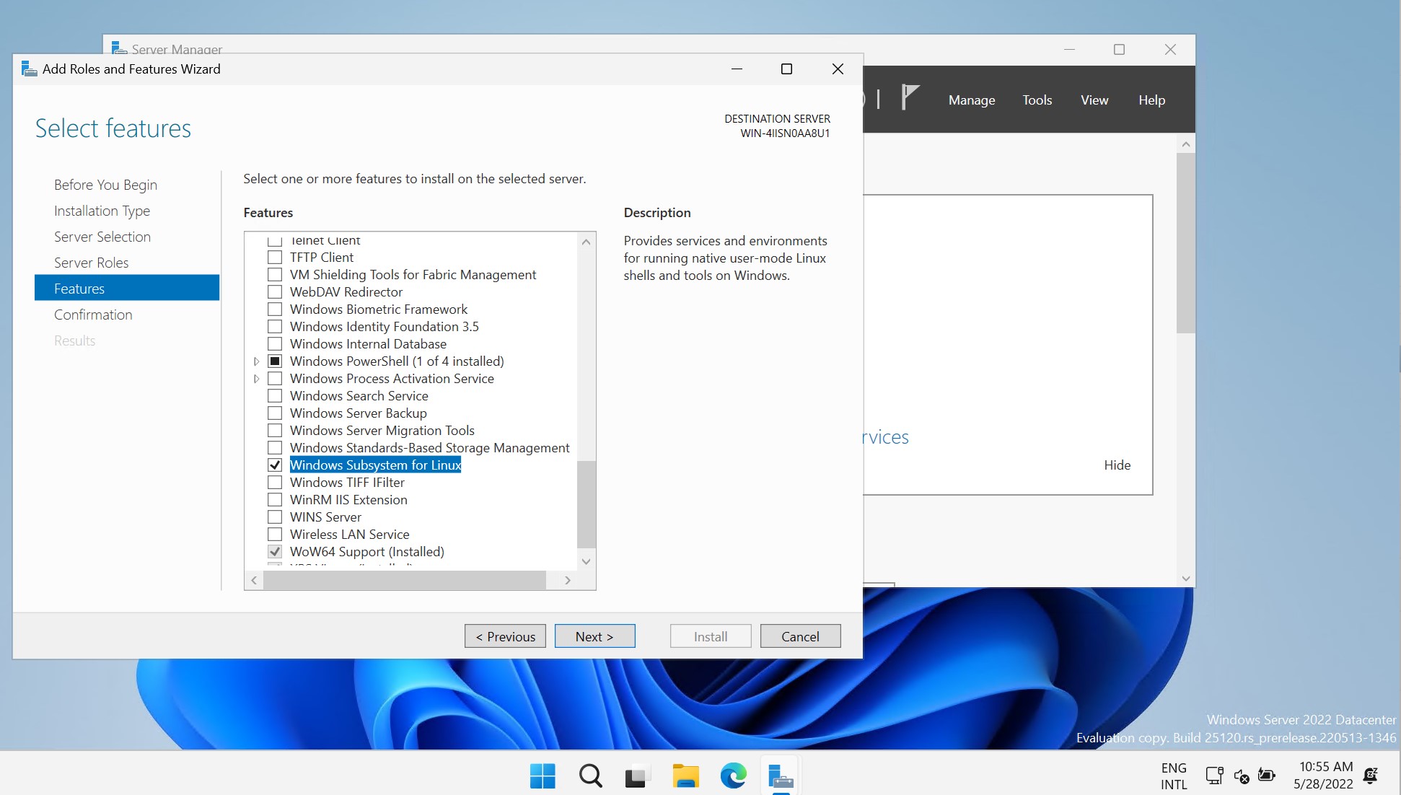Expand the Windows PowerShell feature tree

pos(256,361)
